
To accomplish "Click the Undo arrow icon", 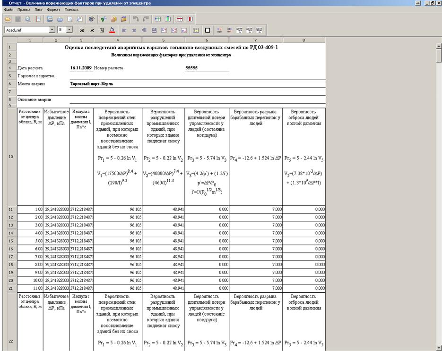I will pos(136,19).
